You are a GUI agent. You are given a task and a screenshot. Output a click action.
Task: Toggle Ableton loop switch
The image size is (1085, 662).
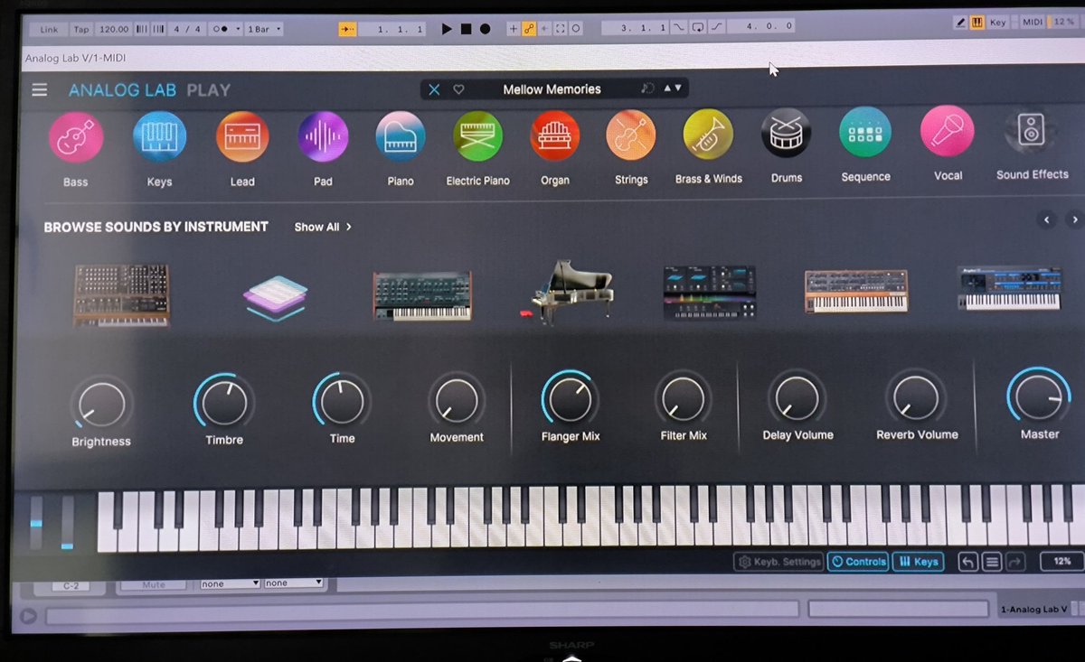tap(697, 27)
